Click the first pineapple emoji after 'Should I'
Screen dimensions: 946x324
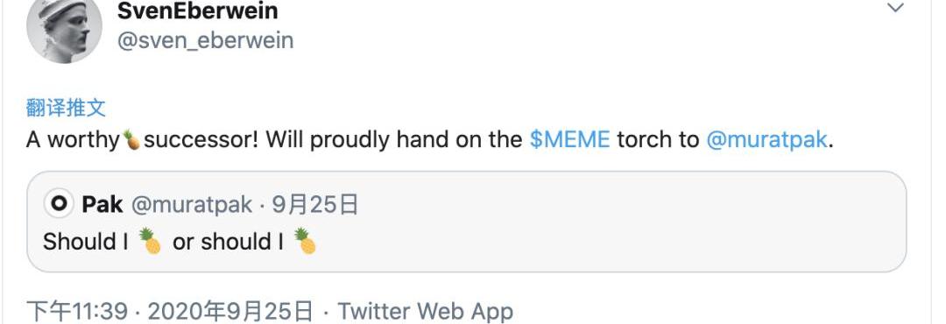pos(150,241)
